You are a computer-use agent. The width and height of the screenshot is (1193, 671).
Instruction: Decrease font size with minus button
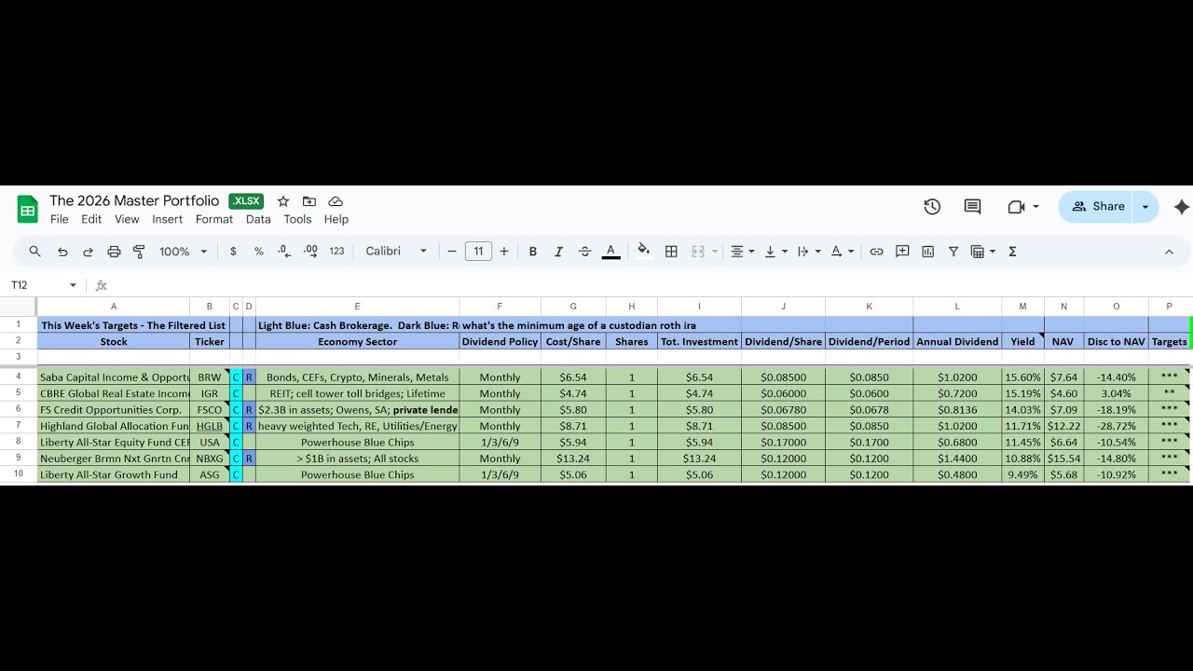452,252
